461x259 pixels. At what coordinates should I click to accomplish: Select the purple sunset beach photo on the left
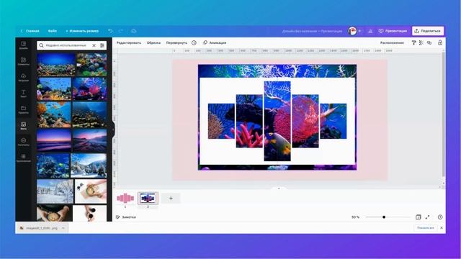tap(54, 140)
